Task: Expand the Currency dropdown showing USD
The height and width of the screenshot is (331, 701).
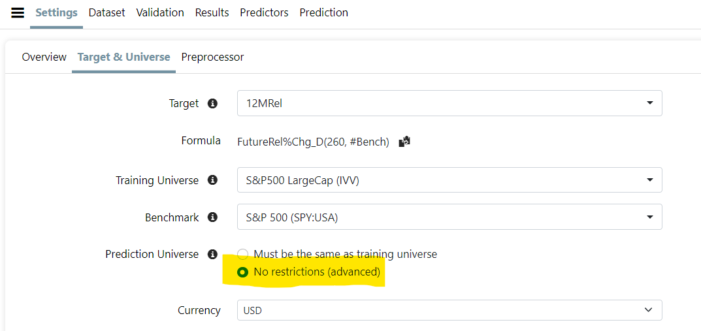Action: tap(449, 310)
